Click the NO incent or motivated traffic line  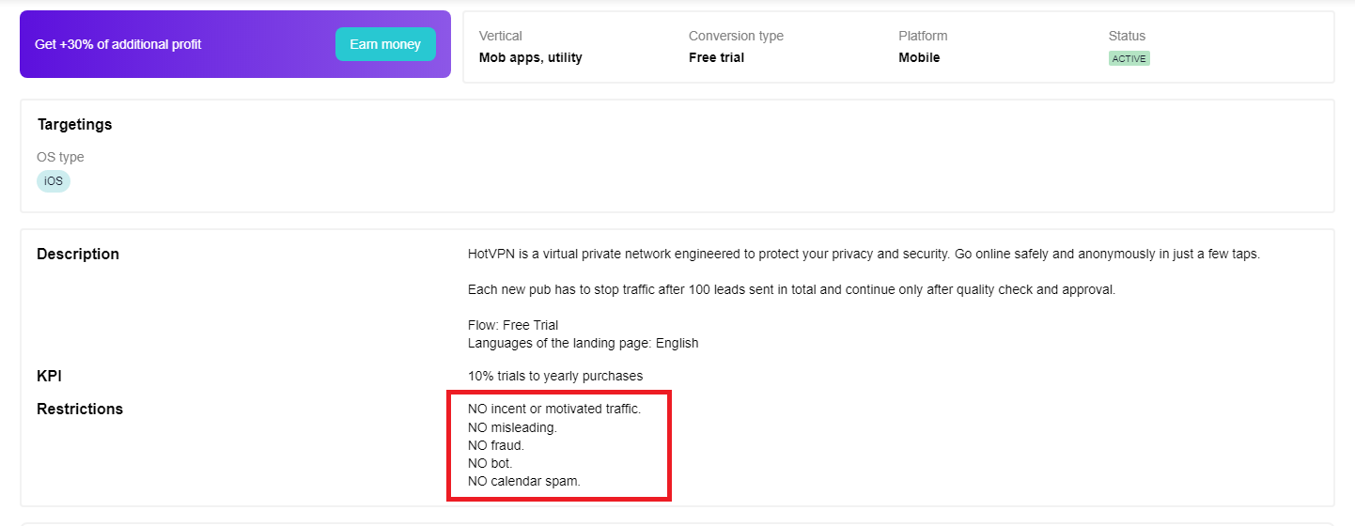553,409
